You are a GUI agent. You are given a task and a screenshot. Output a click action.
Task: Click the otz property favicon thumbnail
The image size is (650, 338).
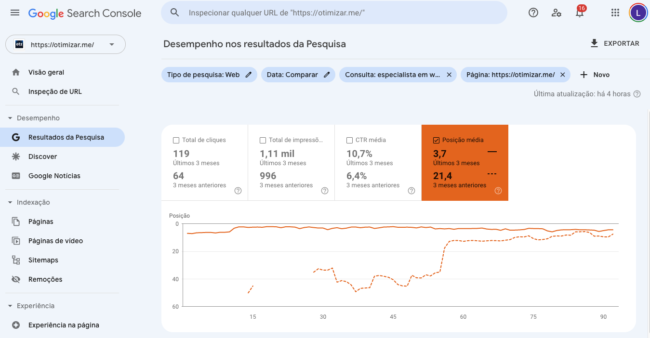pyautogui.click(x=19, y=45)
